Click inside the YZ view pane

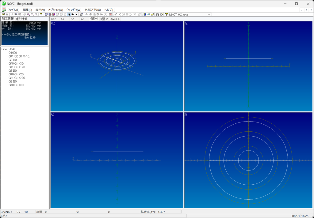coord(248,66)
